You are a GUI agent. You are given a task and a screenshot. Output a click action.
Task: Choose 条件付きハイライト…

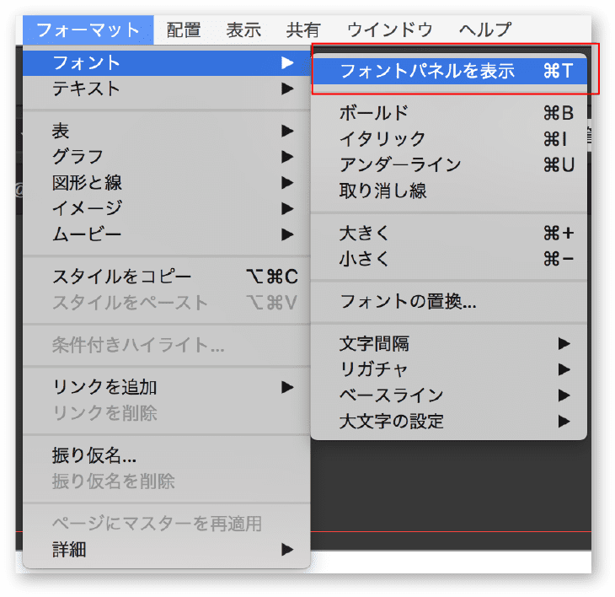click(167, 345)
